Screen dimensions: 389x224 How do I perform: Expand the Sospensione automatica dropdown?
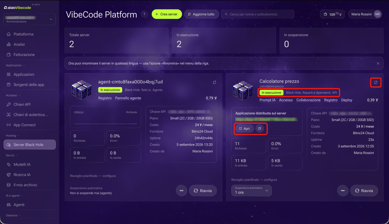pos(251,191)
